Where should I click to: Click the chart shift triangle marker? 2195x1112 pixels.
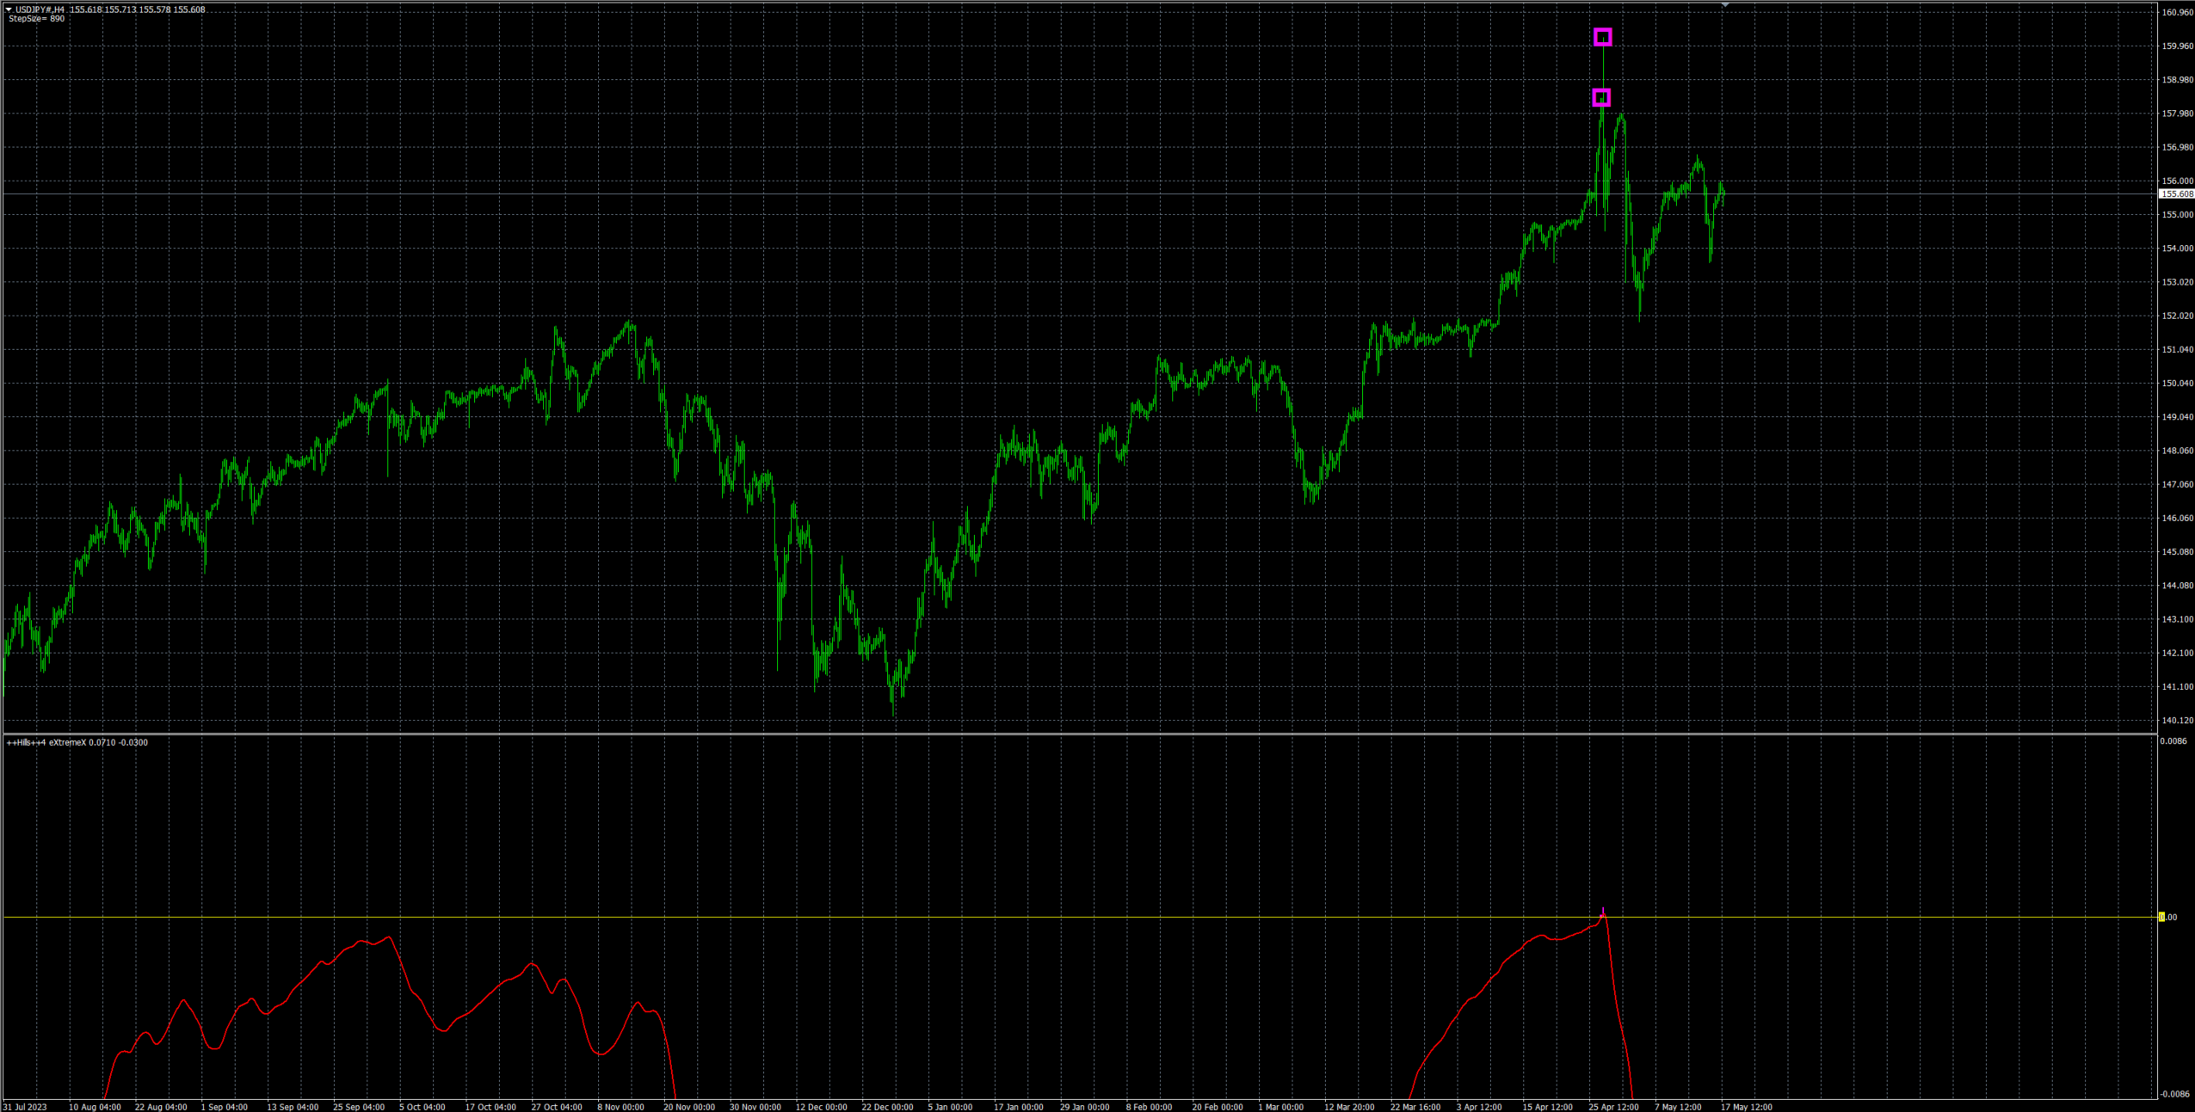[x=1725, y=5]
